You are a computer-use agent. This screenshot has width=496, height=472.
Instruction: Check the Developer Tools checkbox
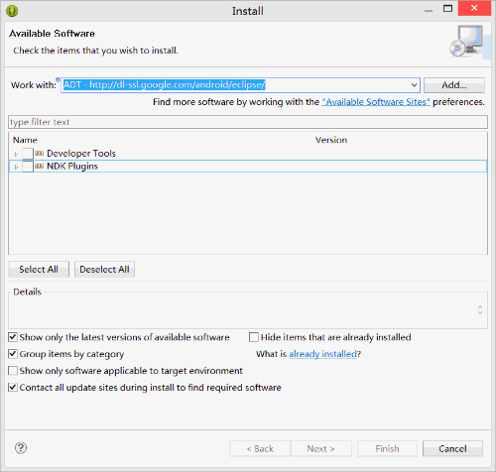click(x=28, y=154)
